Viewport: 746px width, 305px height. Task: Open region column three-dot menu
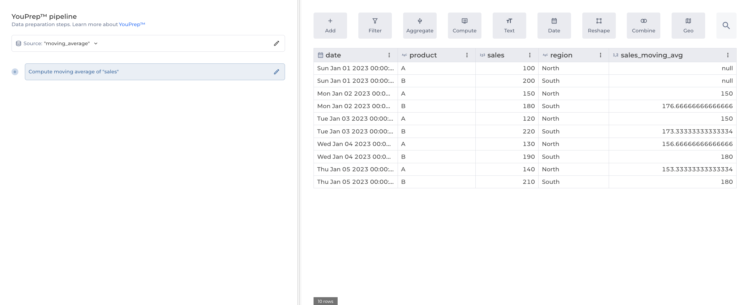600,55
